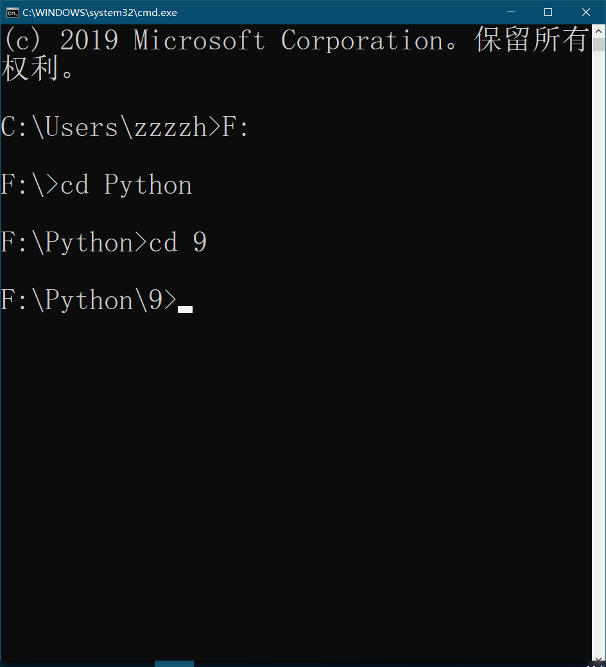Screen dimensions: 606x667
Task: Click the title bar path C:\WINDOWS\system32\cmd.exe
Action: [x=100, y=13]
